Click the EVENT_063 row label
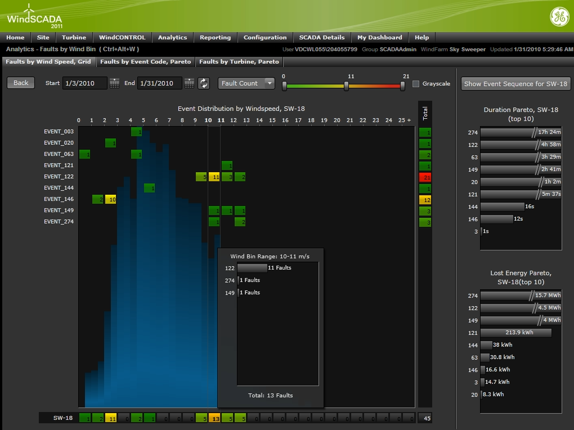Image resolution: width=574 pixels, height=430 pixels. [59, 154]
